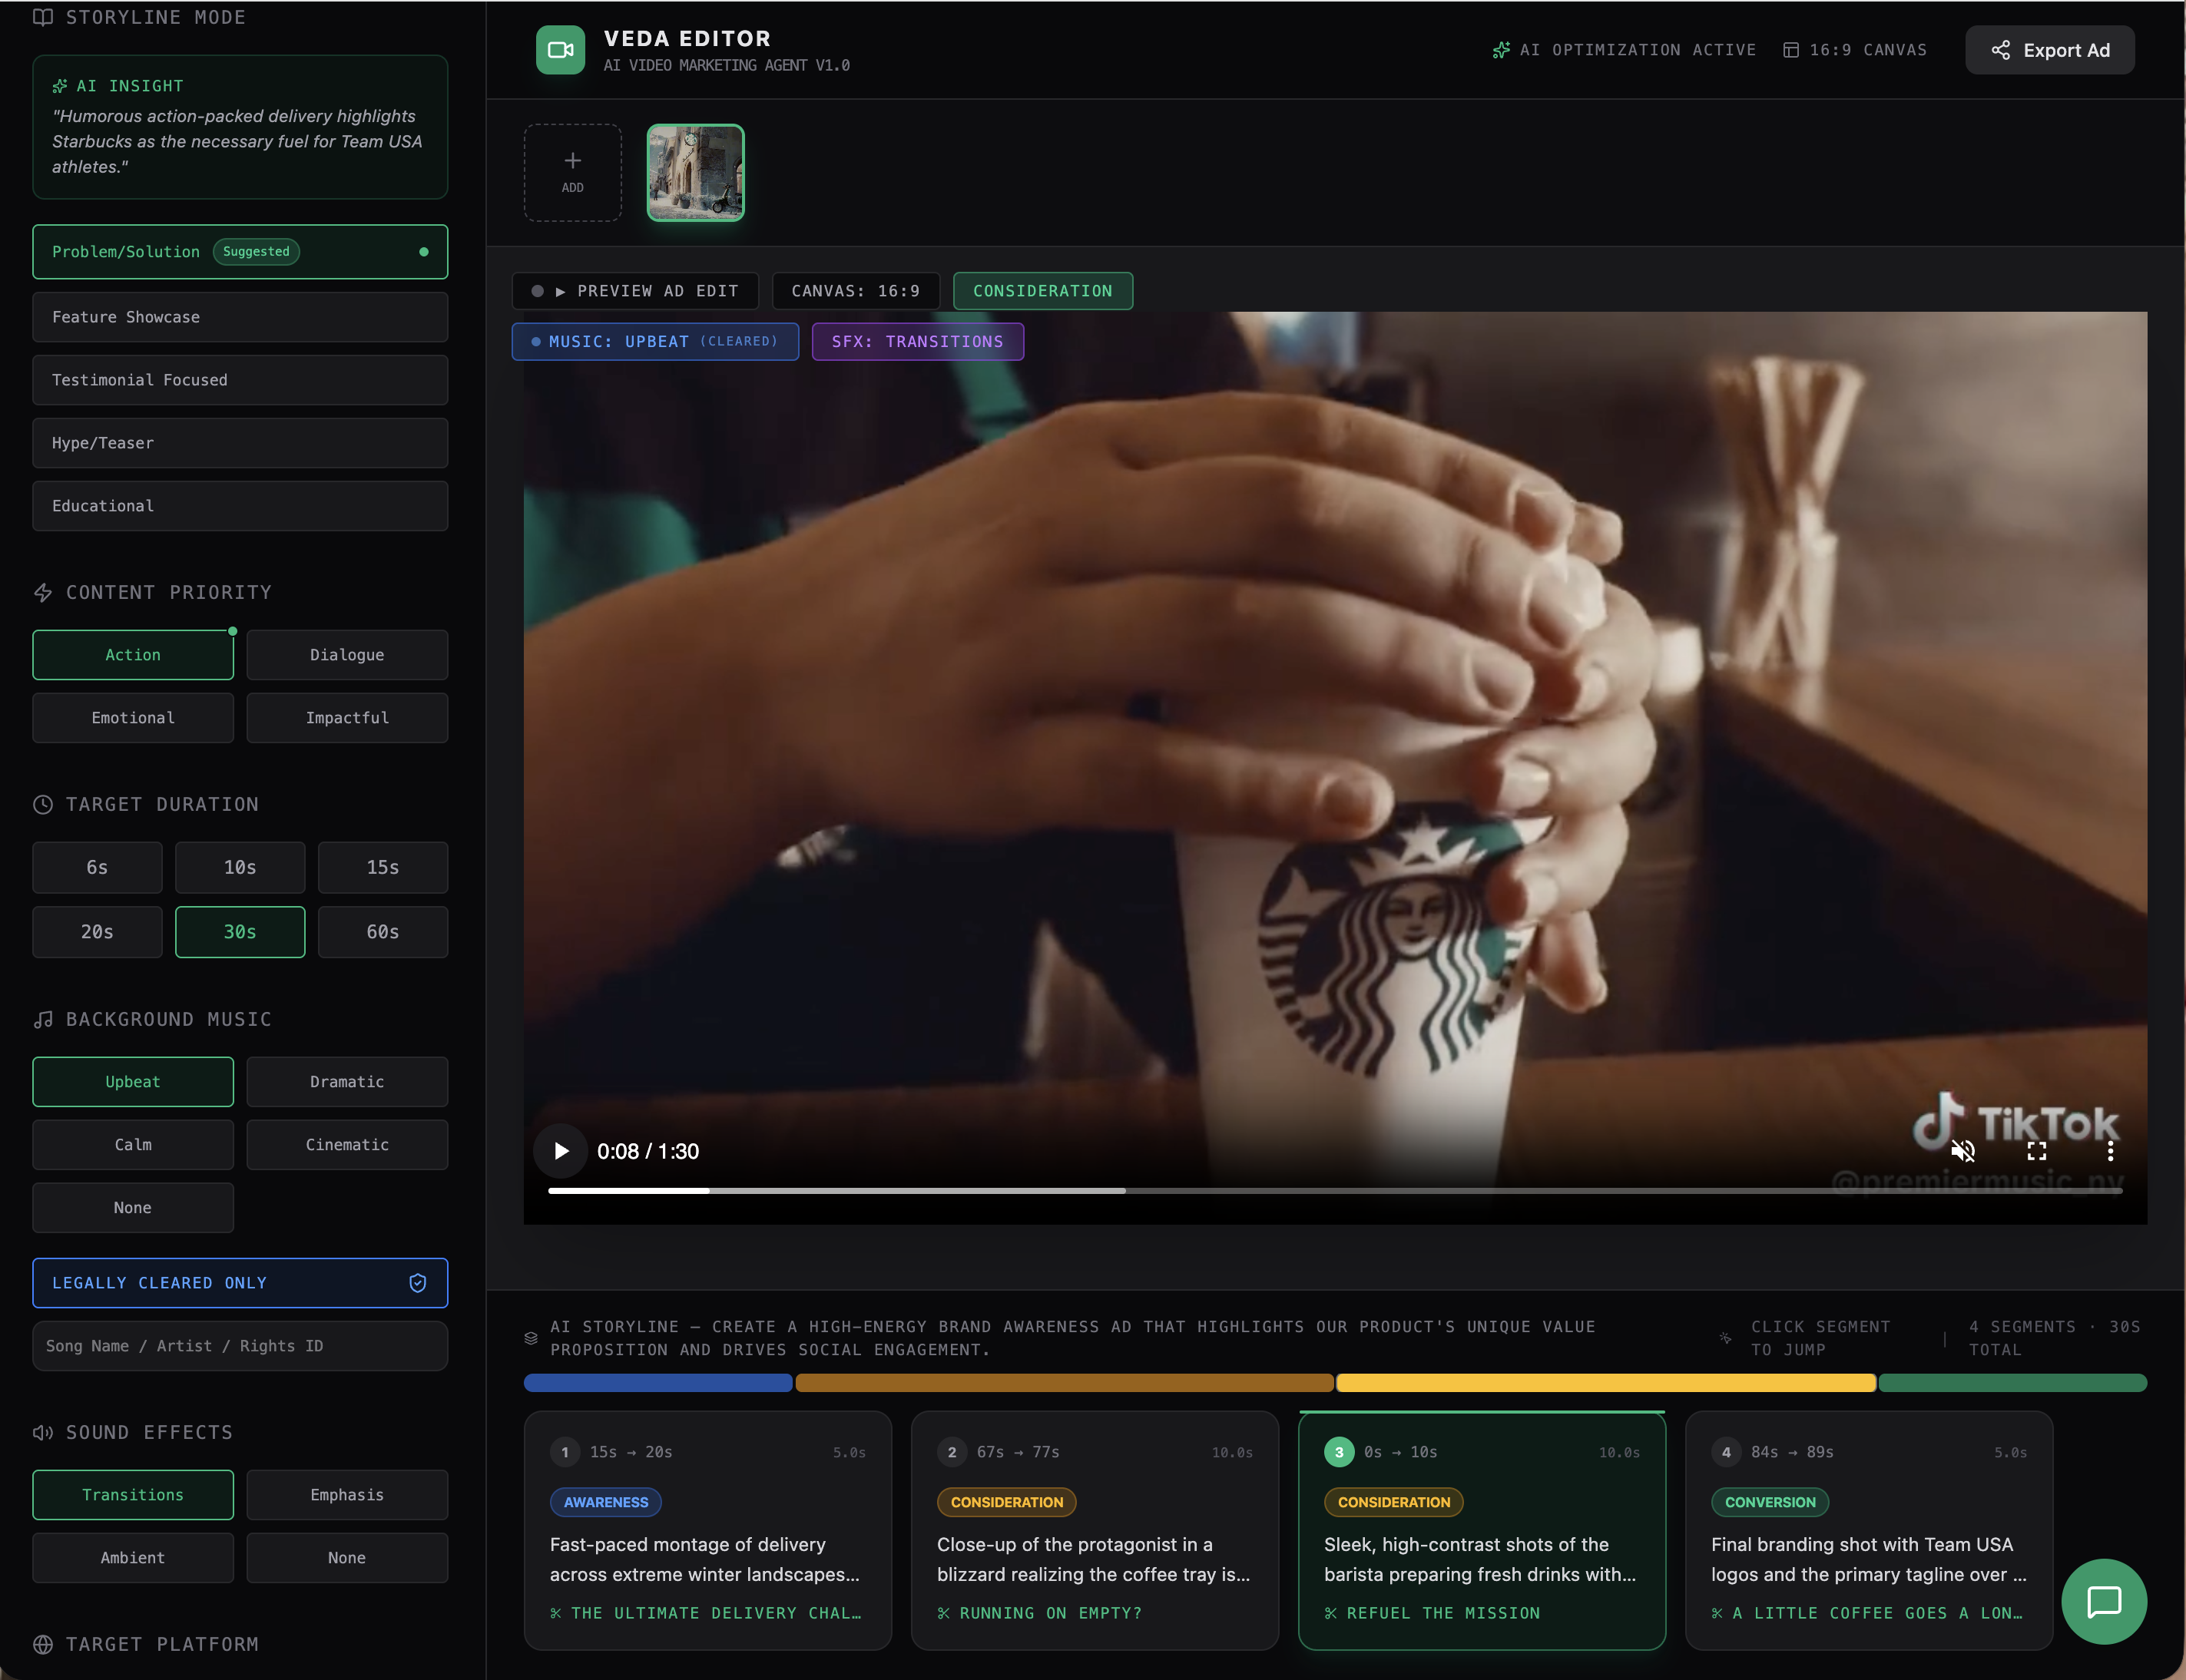The image size is (2186, 1680).
Task: Set content priority to Dialogue
Action: tap(347, 655)
